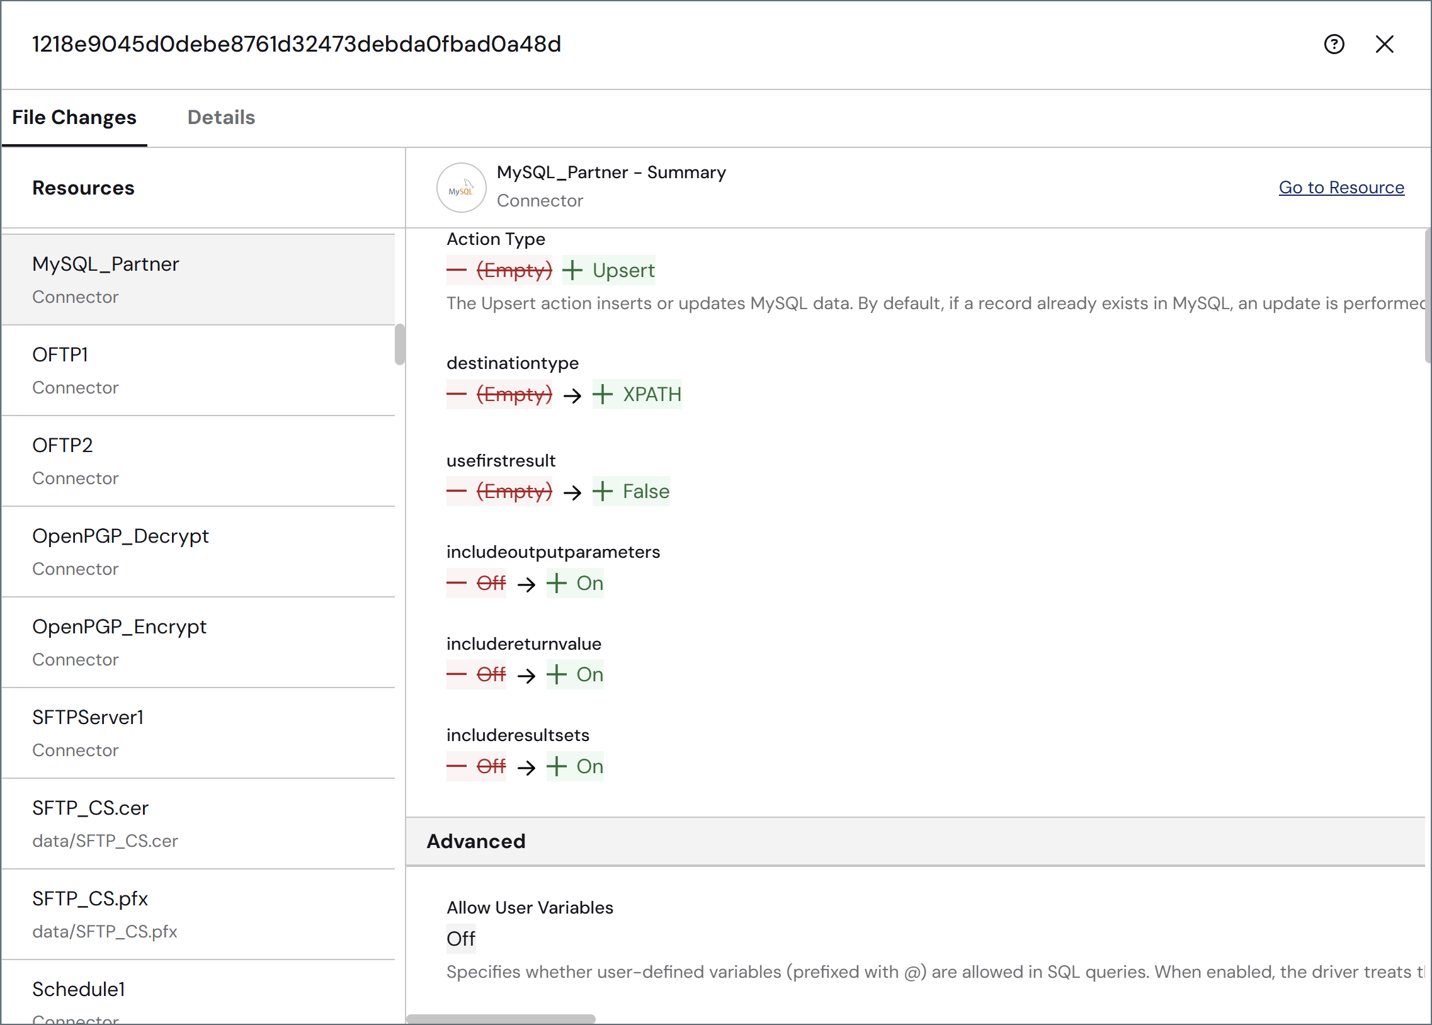Click the includereturnvalue label
The image size is (1432, 1025).
(524, 644)
